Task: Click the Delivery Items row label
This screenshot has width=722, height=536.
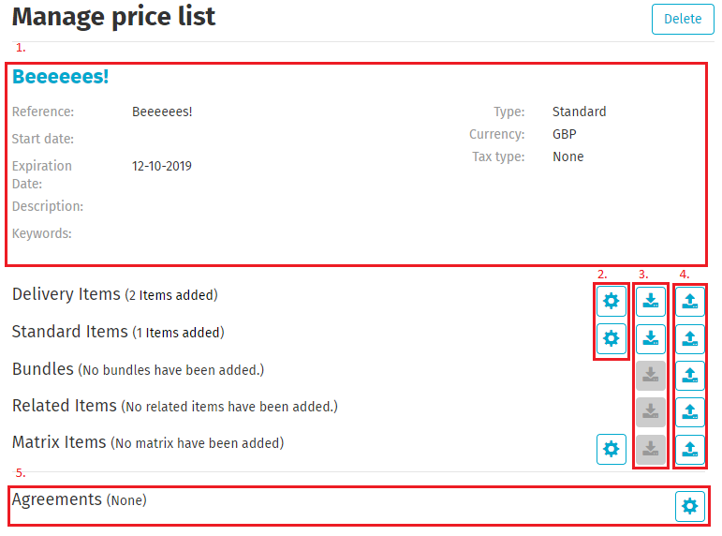Action: pos(66,294)
